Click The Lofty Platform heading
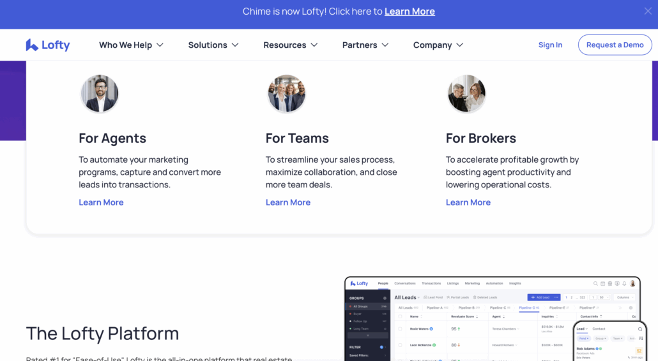This screenshot has width=658, height=361. 102,334
